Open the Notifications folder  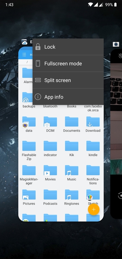(x=93, y=175)
